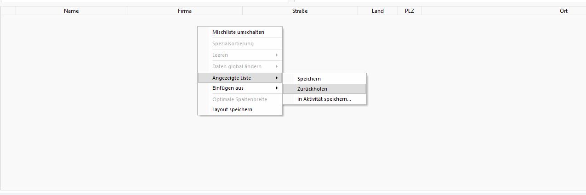Click the row selector header cell
This screenshot has height=195, width=586.
(x=8, y=11)
